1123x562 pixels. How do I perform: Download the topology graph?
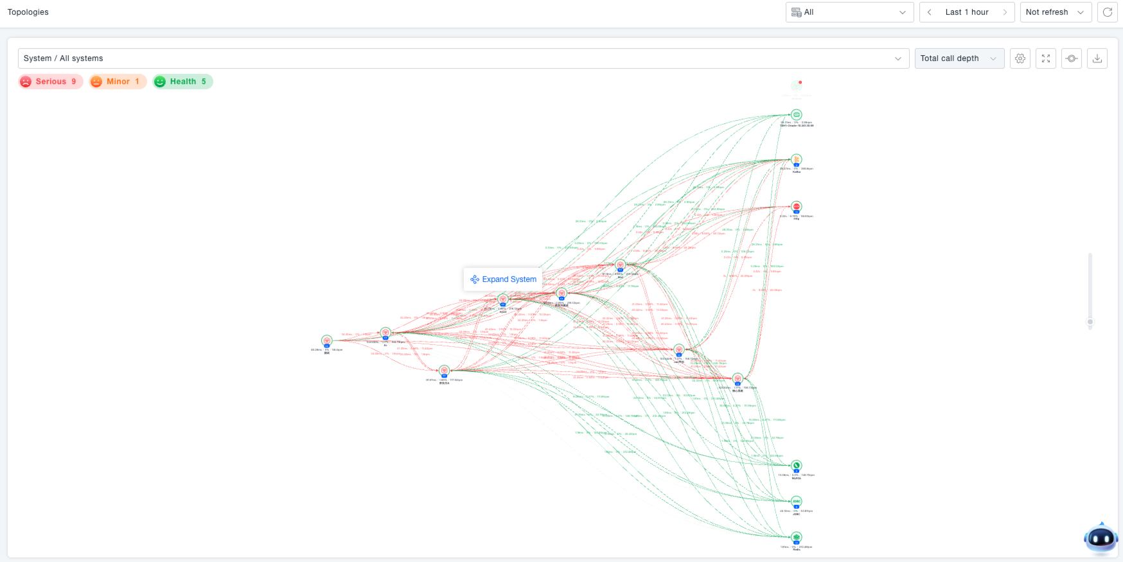point(1097,58)
